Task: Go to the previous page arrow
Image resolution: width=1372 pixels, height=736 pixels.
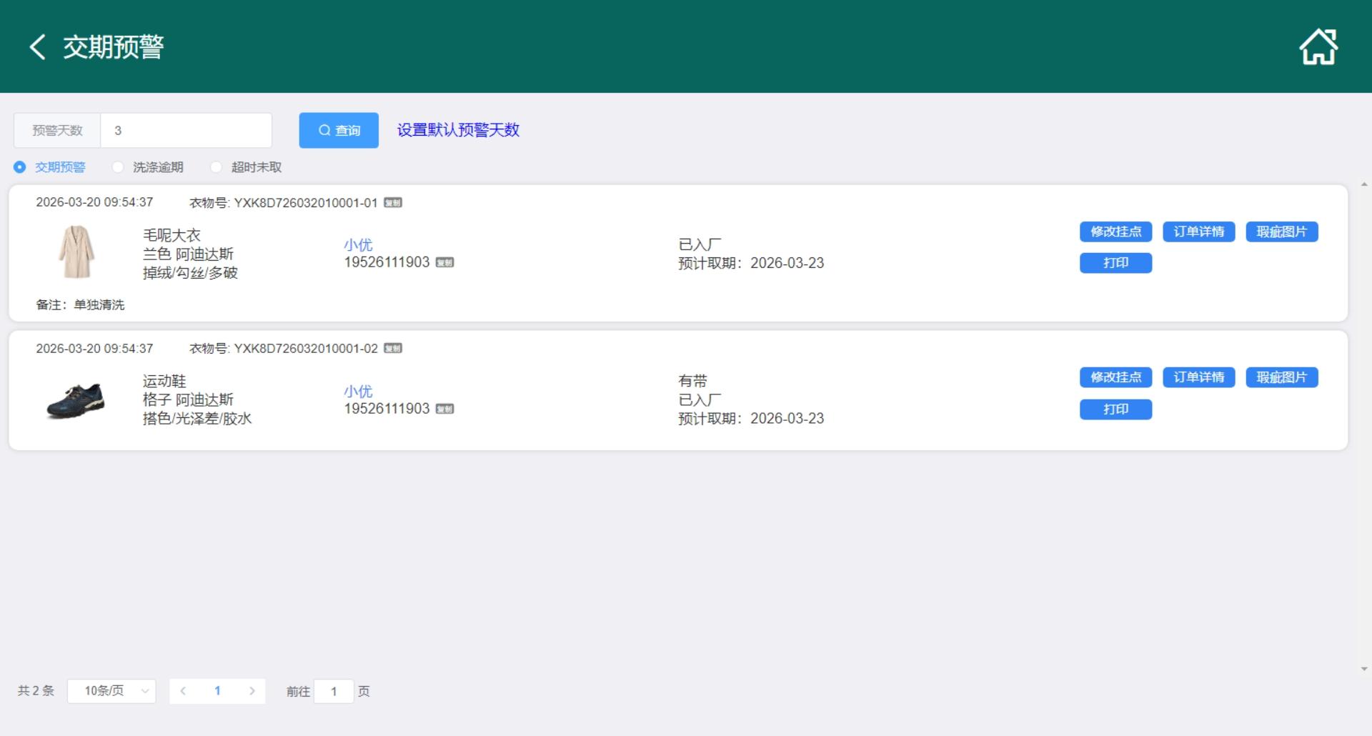Action: [x=183, y=691]
